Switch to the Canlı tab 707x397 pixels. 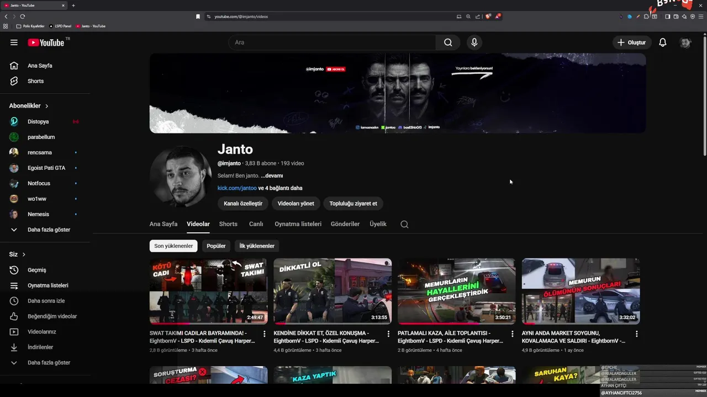click(256, 224)
